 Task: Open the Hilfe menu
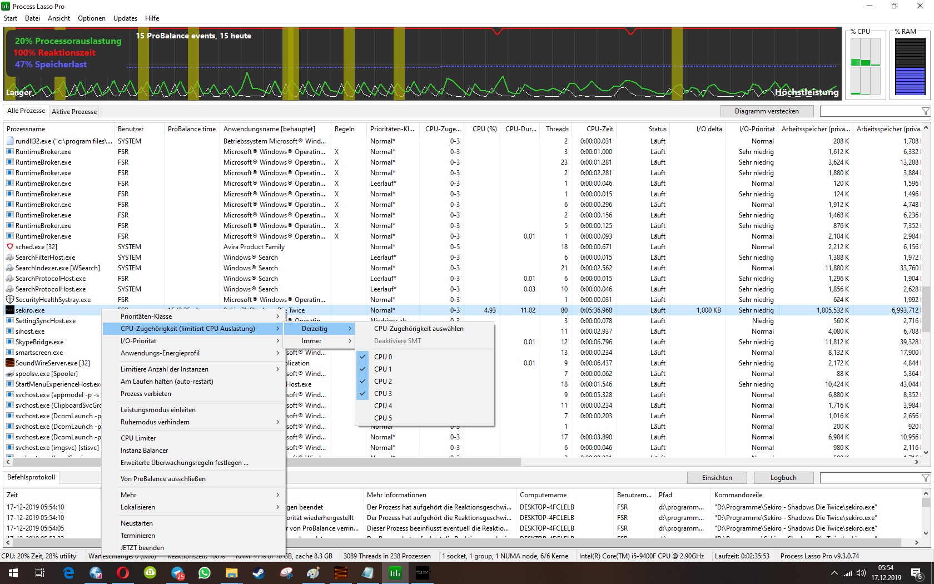pyautogui.click(x=152, y=18)
